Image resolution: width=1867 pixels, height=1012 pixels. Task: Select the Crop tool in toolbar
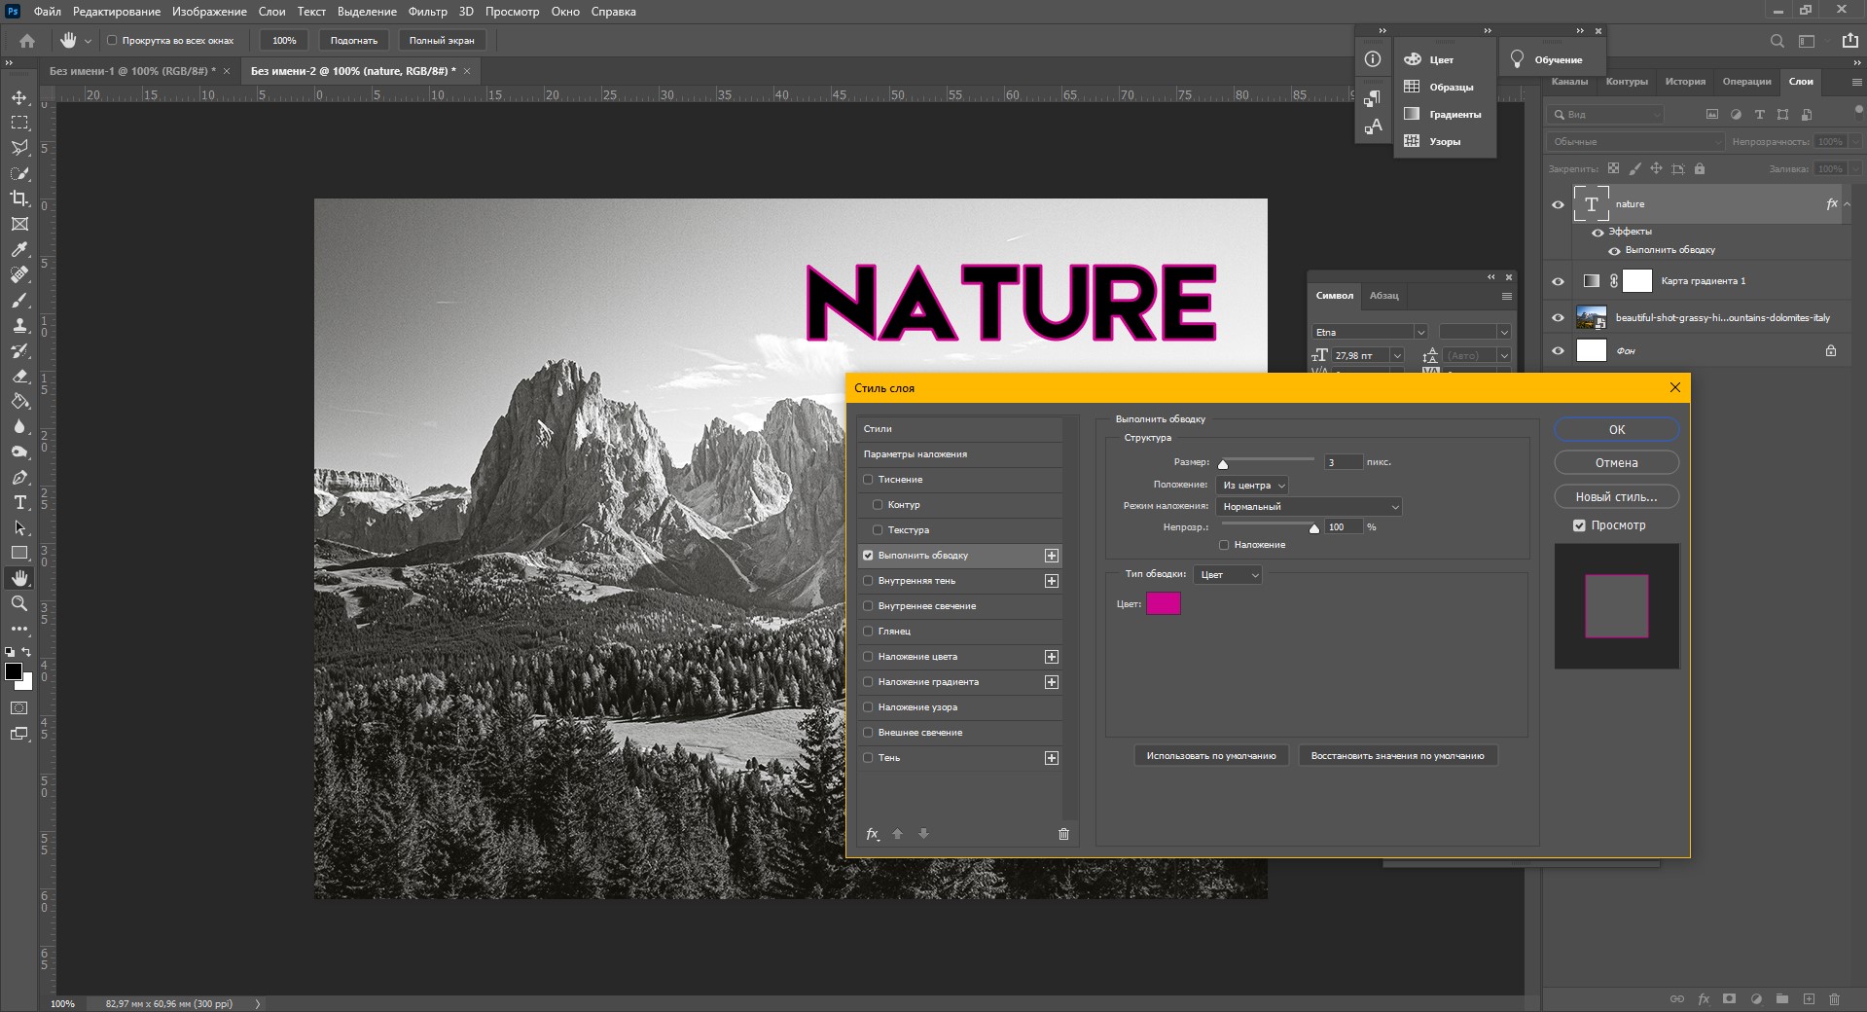click(x=19, y=199)
